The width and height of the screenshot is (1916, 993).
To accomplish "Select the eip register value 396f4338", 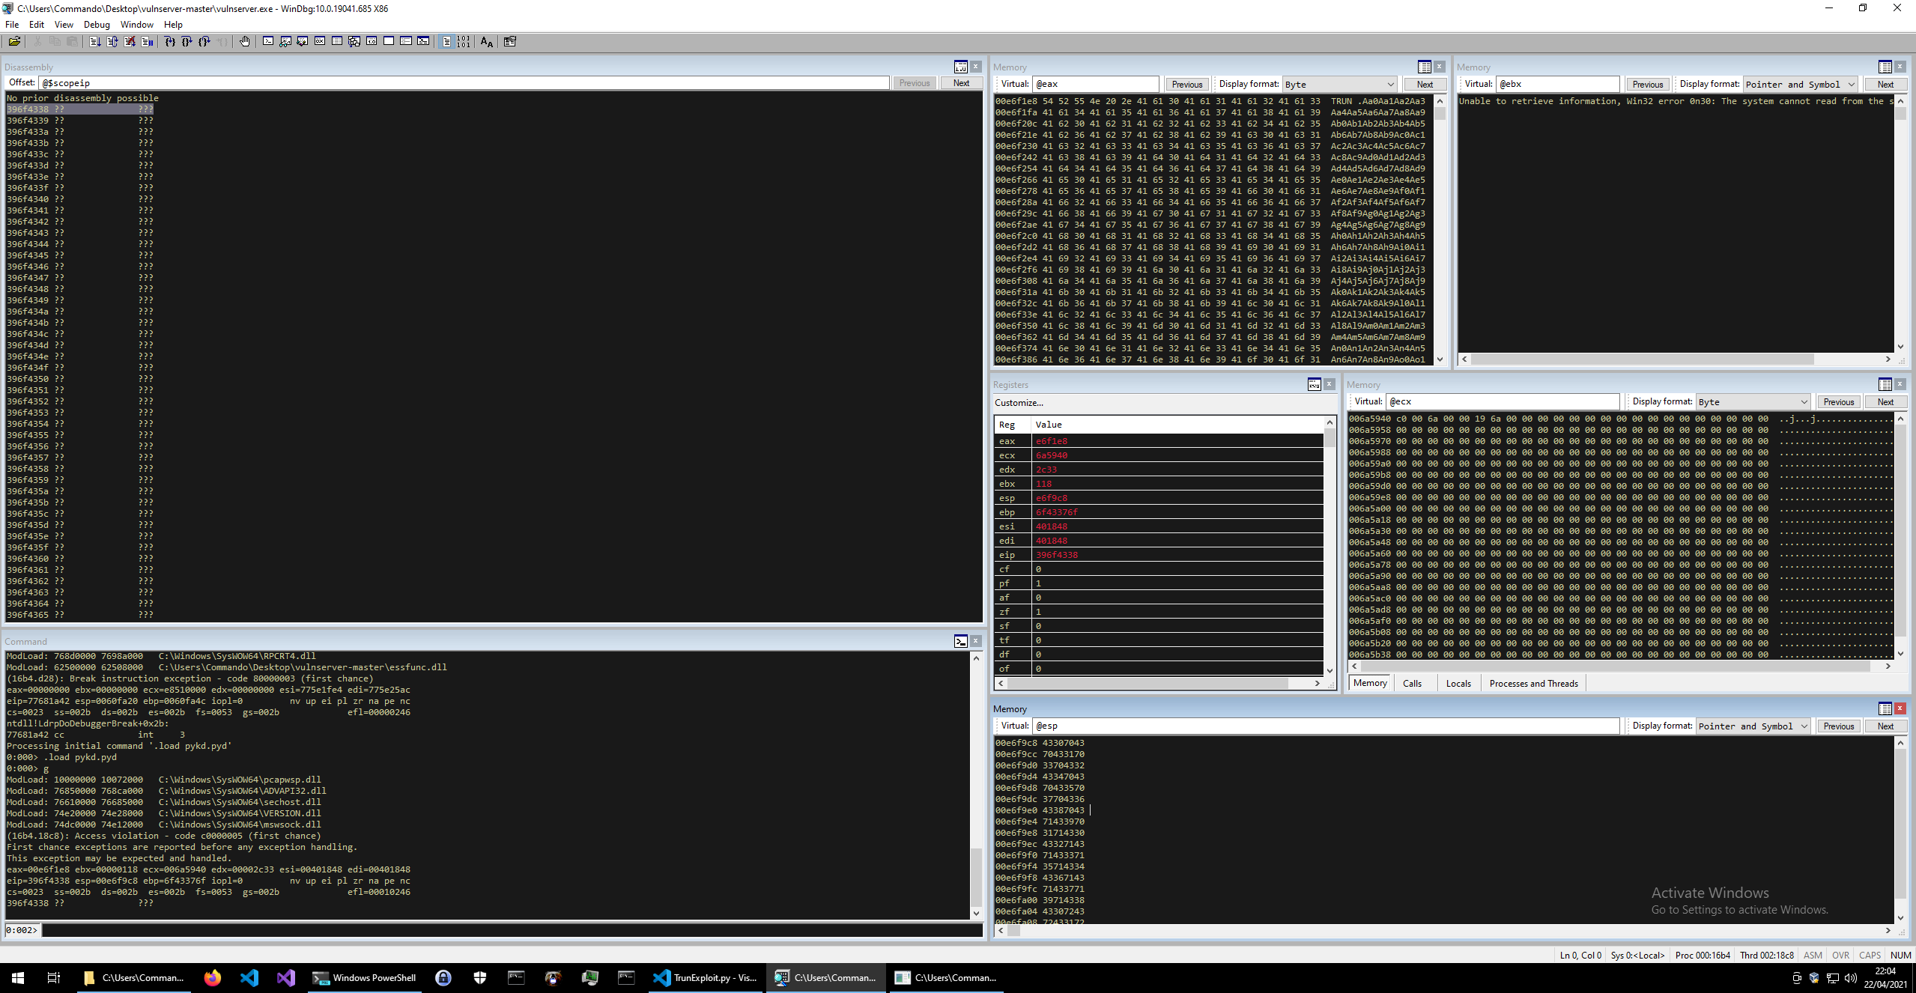I will [1057, 555].
